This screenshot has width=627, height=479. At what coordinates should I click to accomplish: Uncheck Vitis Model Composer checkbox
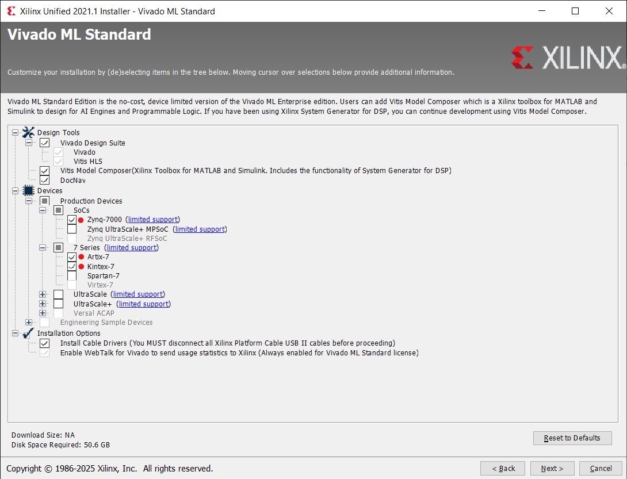44,171
